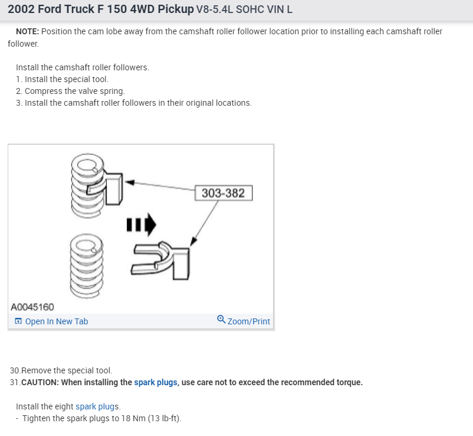Click the image ID A0045160 caption

32,307
